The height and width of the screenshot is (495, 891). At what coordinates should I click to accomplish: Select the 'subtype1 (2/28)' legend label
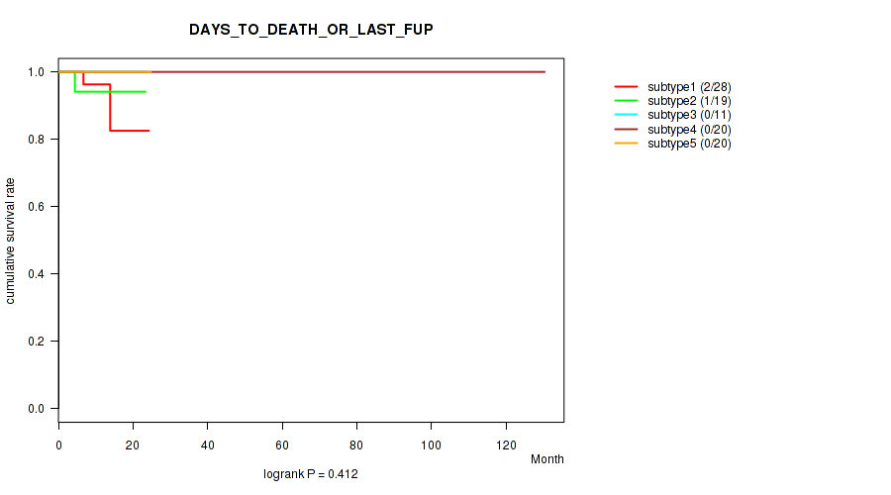[689, 87]
